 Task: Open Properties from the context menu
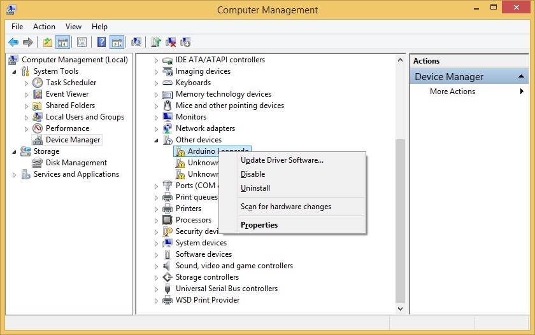pos(292,224)
